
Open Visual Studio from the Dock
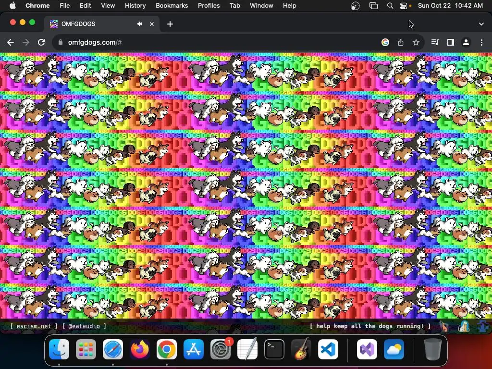point(367,349)
